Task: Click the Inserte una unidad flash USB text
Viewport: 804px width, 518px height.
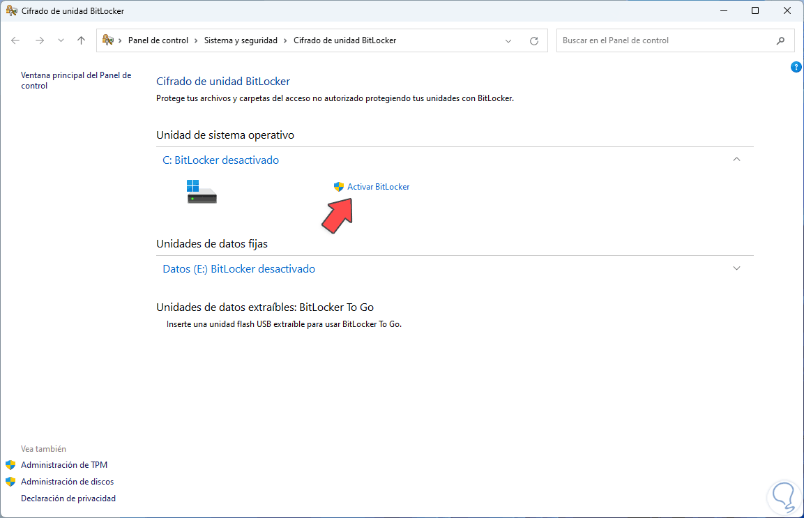Action: pos(284,324)
